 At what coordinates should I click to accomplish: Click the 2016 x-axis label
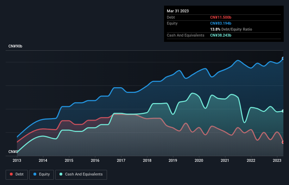click(95, 160)
